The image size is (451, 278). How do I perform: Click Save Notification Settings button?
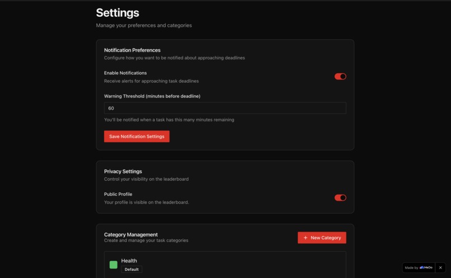137,136
